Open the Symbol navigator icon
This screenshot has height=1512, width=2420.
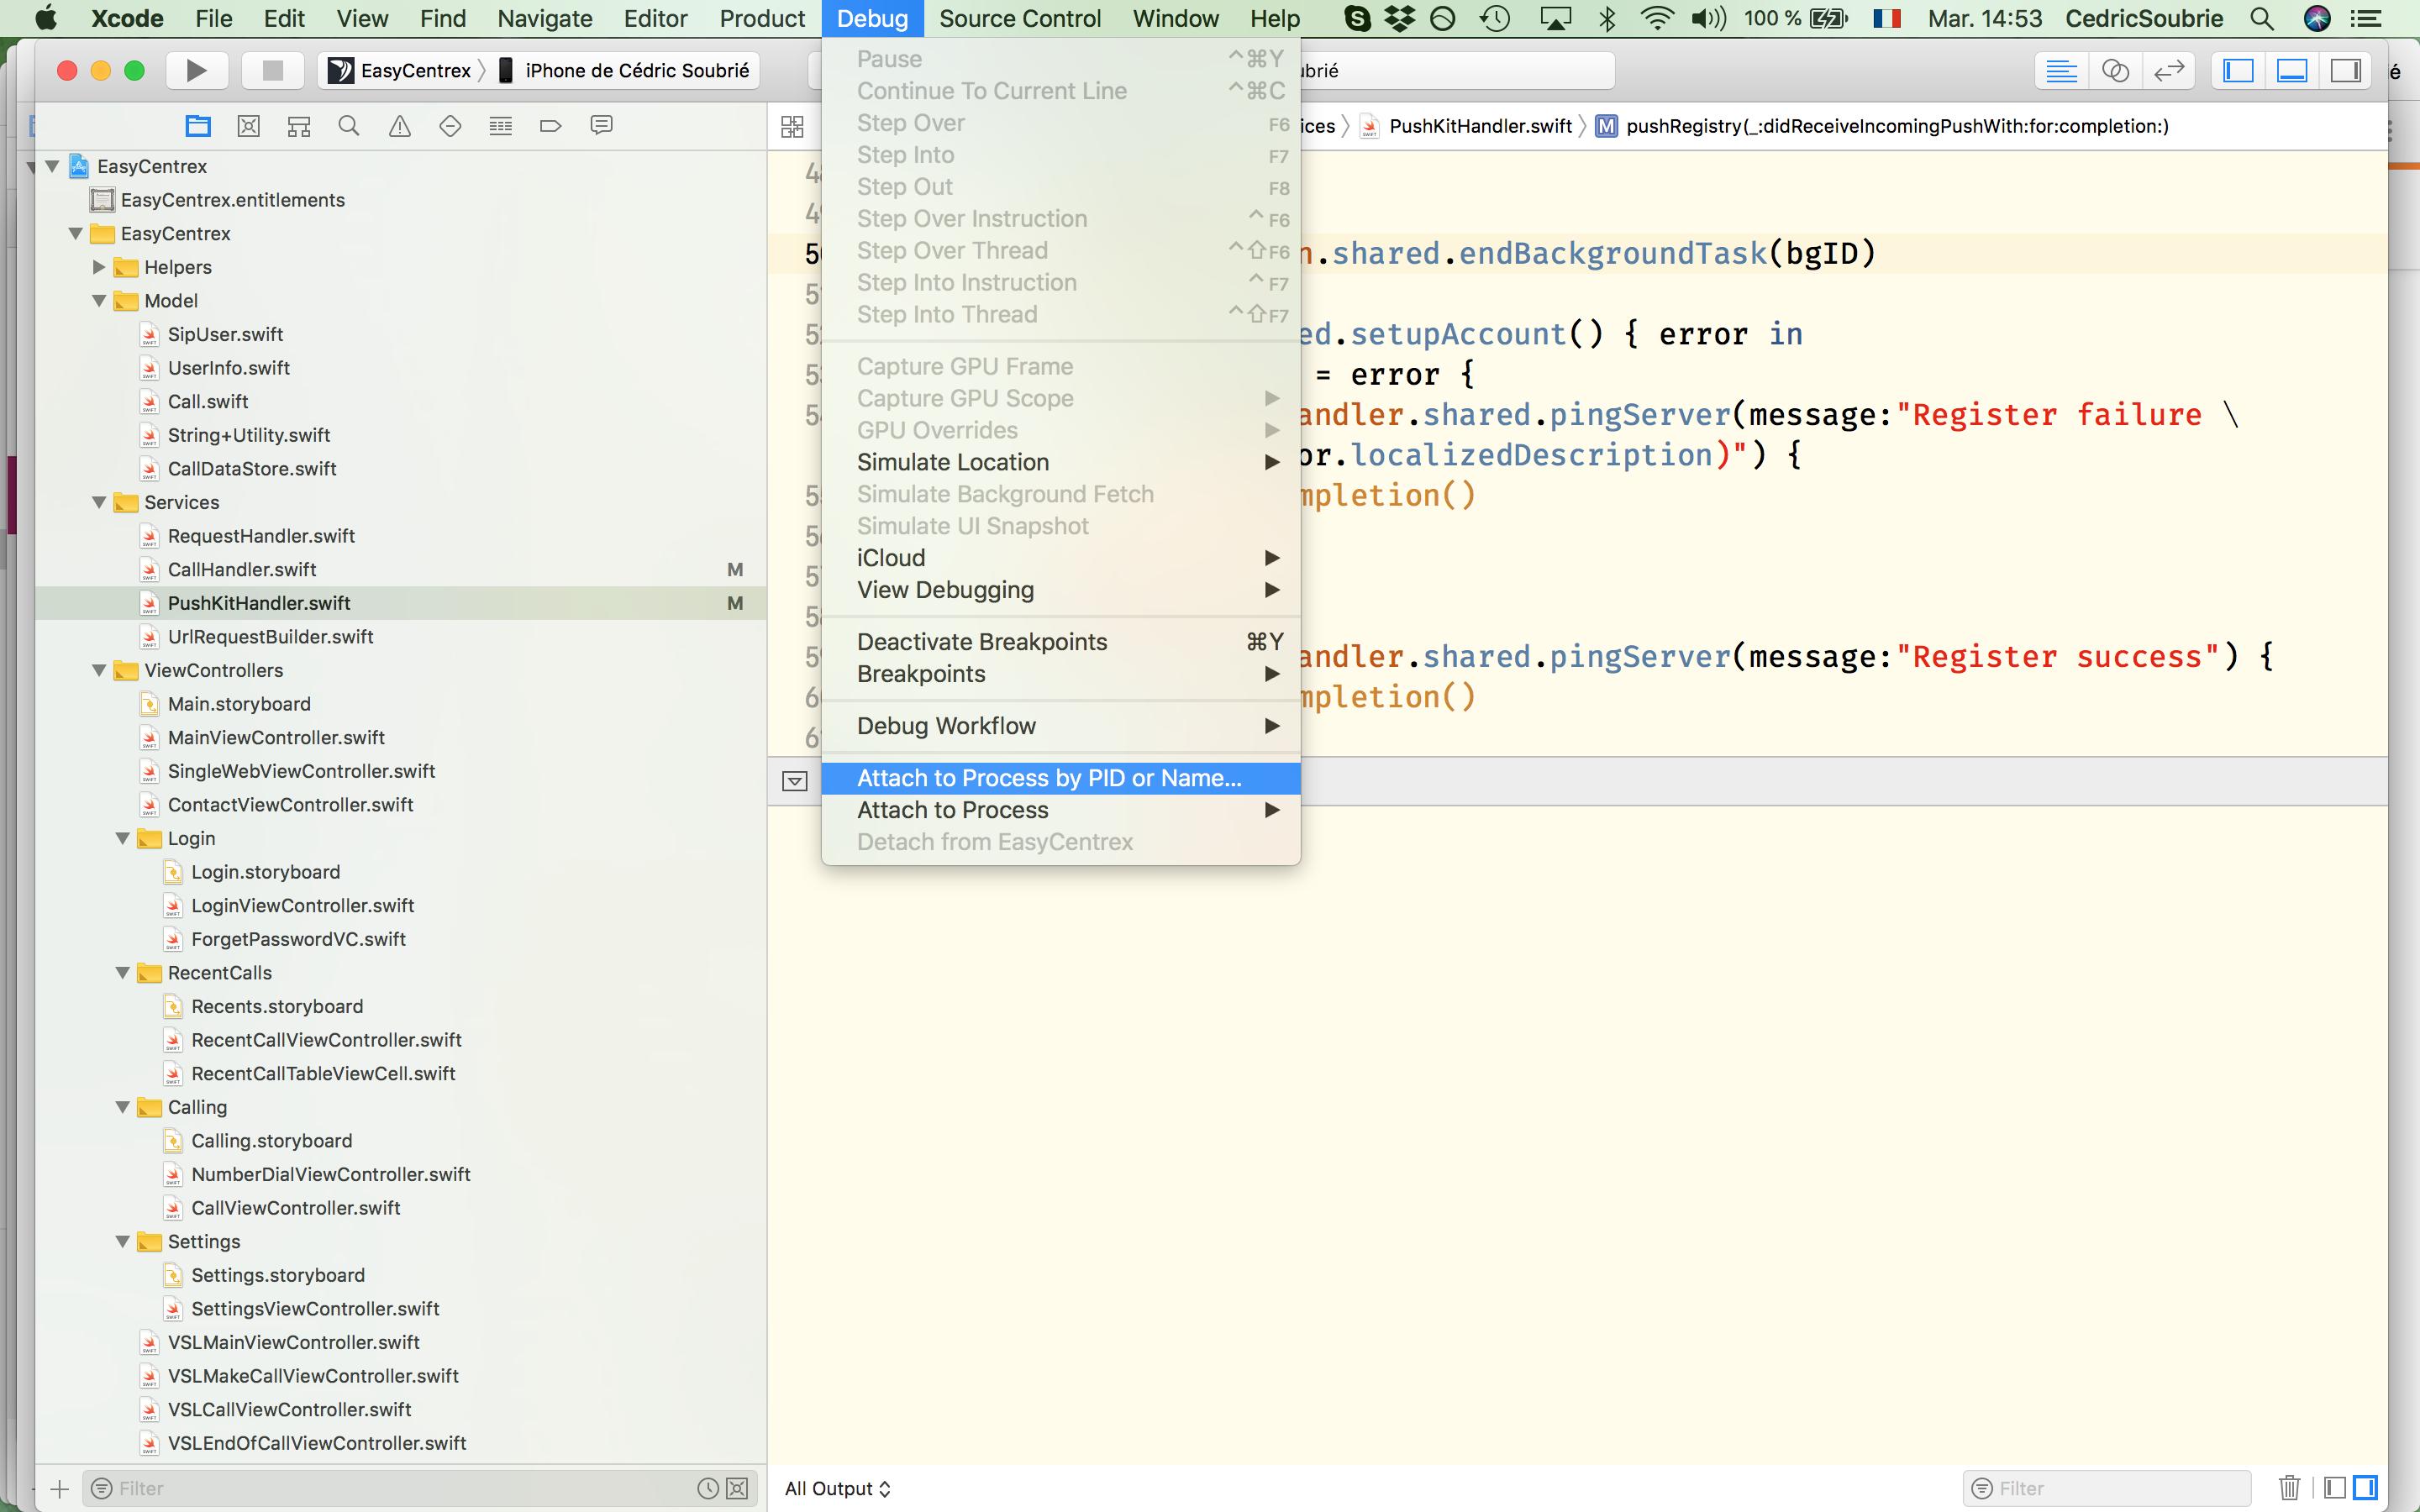pos(299,126)
